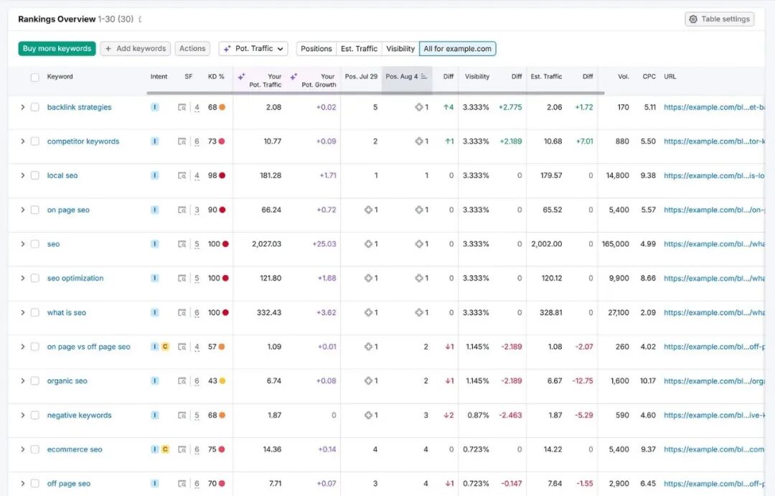Click KD red dot for local seo
Screen dimensions: 775x496
click(222, 176)
